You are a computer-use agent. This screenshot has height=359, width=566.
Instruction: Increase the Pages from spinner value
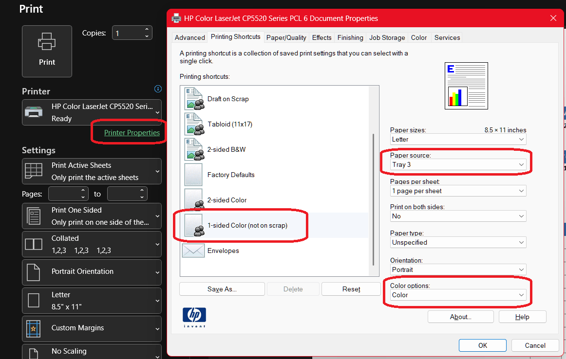click(83, 190)
